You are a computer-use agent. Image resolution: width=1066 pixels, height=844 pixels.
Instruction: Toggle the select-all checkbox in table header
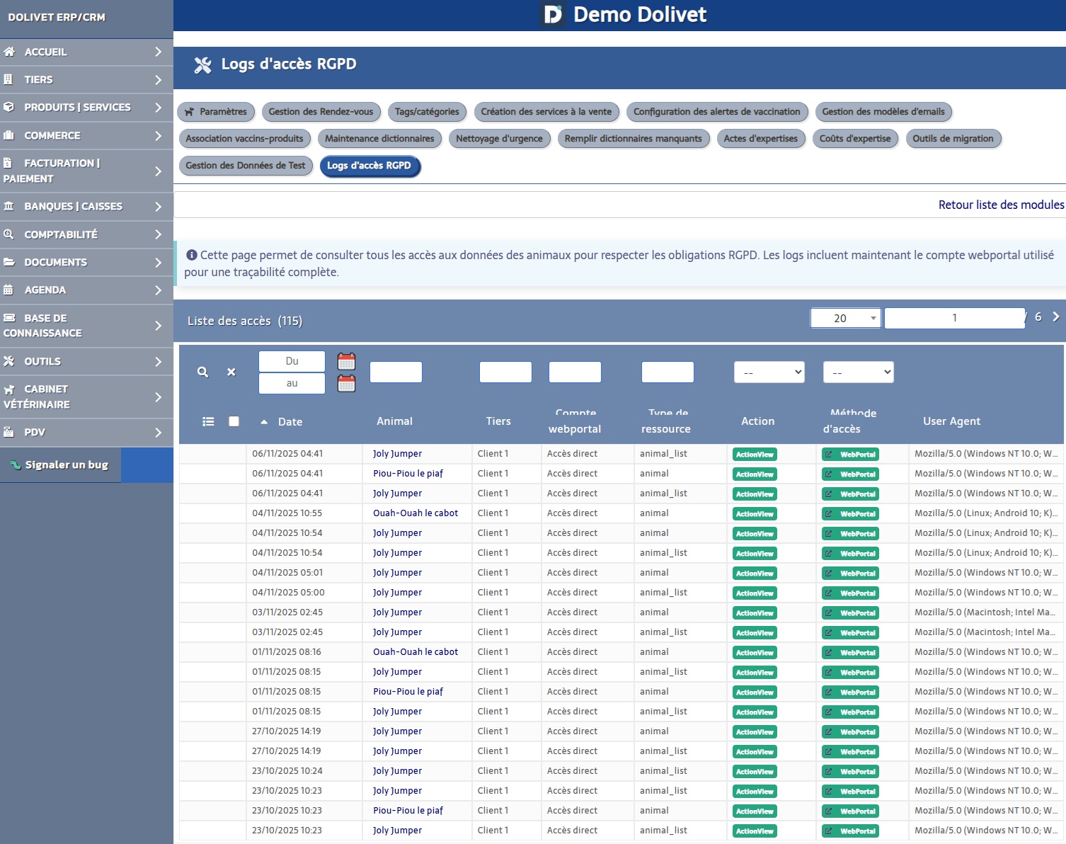(234, 421)
